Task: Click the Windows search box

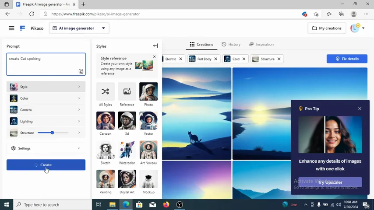Action: tap(53, 204)
